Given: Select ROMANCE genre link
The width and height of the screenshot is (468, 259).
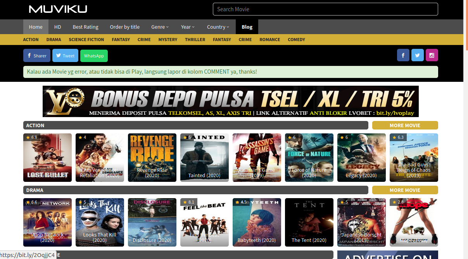Looking at the screenshot, I should (x=270, y=40).
